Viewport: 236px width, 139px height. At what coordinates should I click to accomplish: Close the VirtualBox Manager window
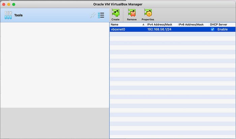[x=4, y=4]
